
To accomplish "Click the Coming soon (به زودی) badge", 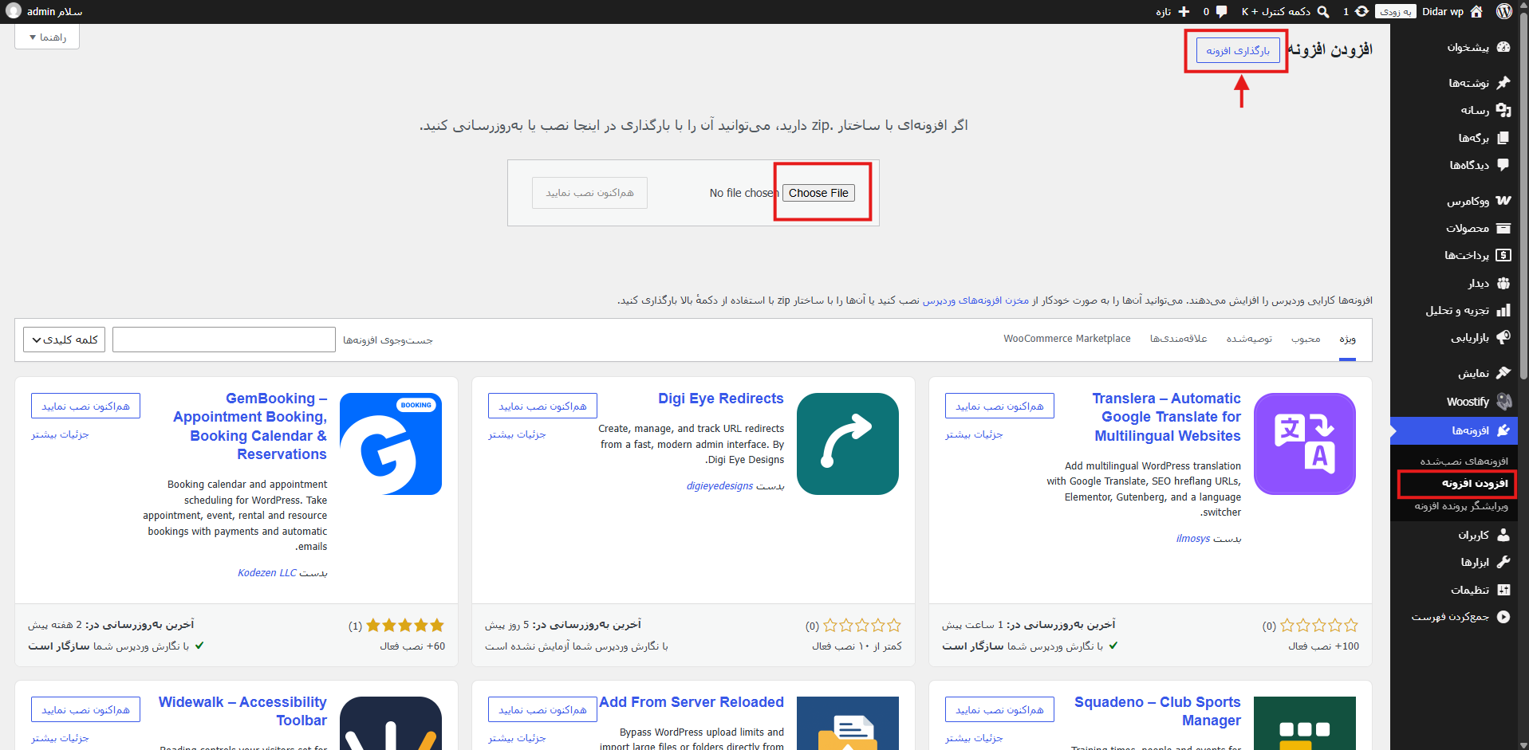I will (x=1395, y=11).
